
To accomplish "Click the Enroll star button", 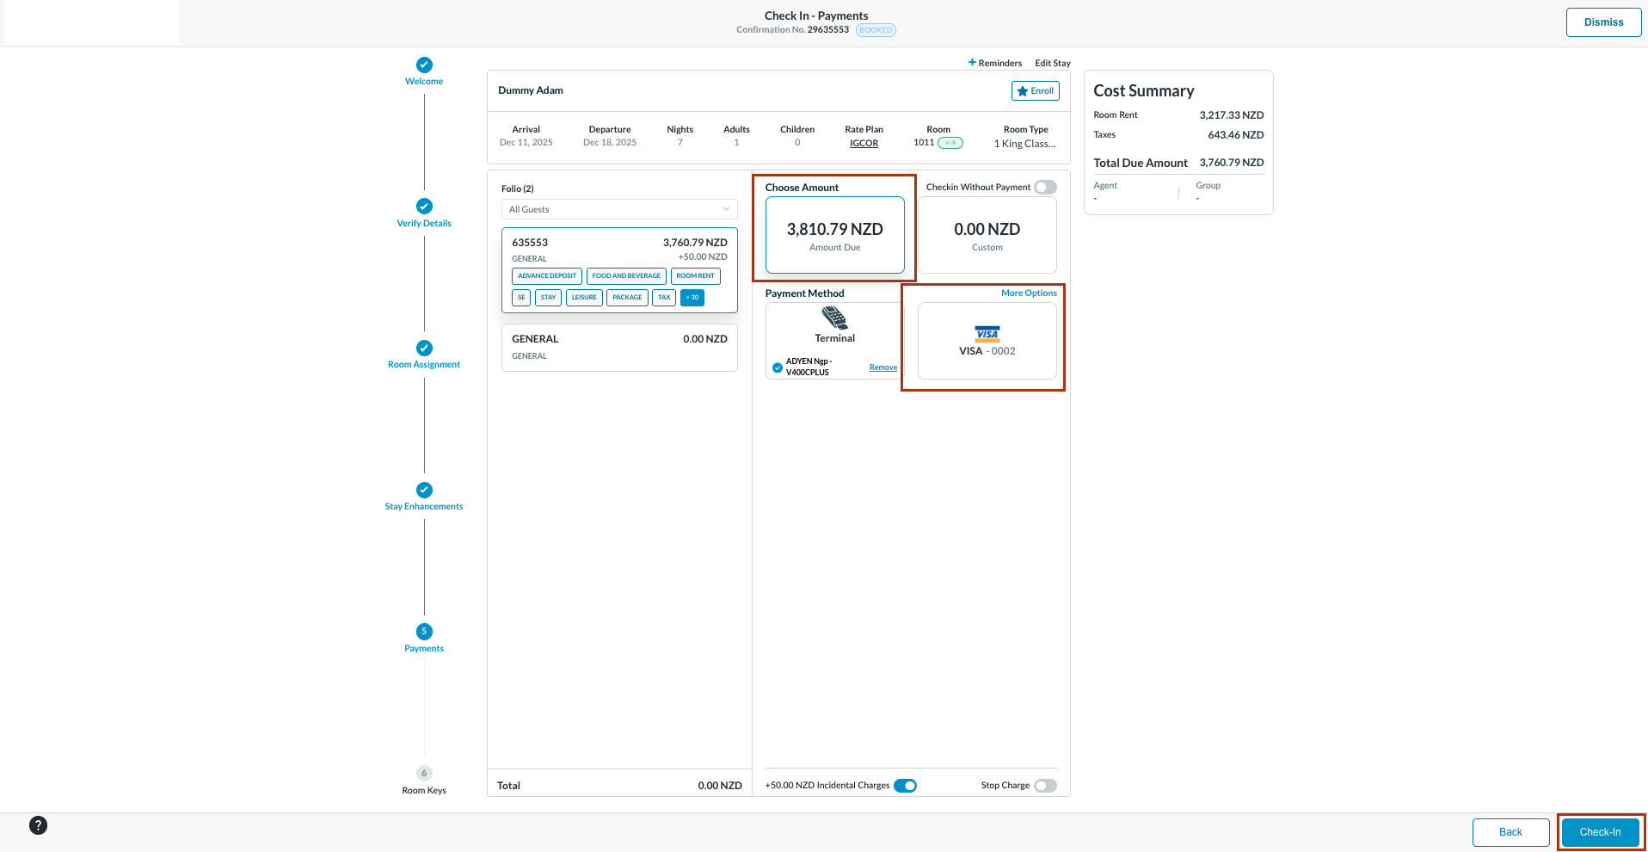I will [1035, 91].
